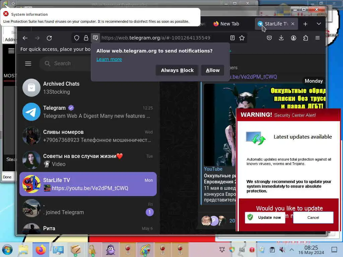Open the YouTube video preview thumbnail

(x=220, y=124)
